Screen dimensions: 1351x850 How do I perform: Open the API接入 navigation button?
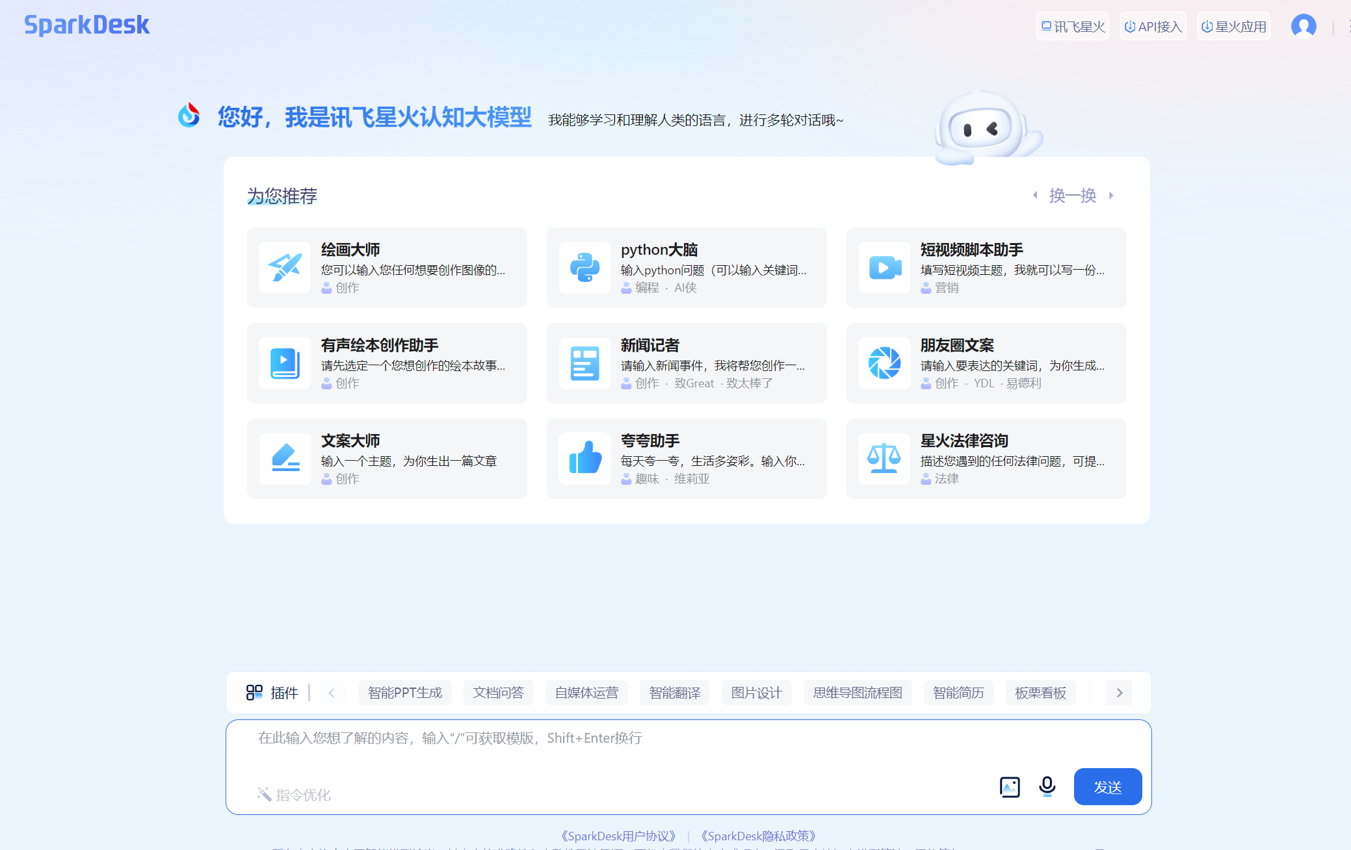point(1153,27)
